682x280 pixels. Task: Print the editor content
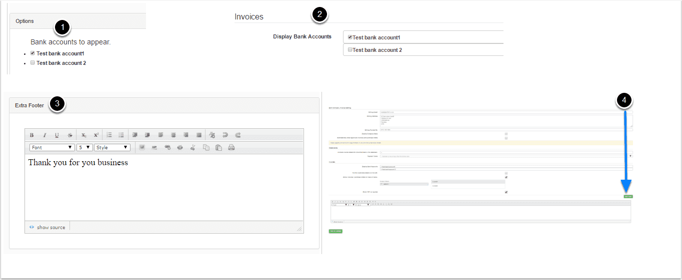pos(231,147)
